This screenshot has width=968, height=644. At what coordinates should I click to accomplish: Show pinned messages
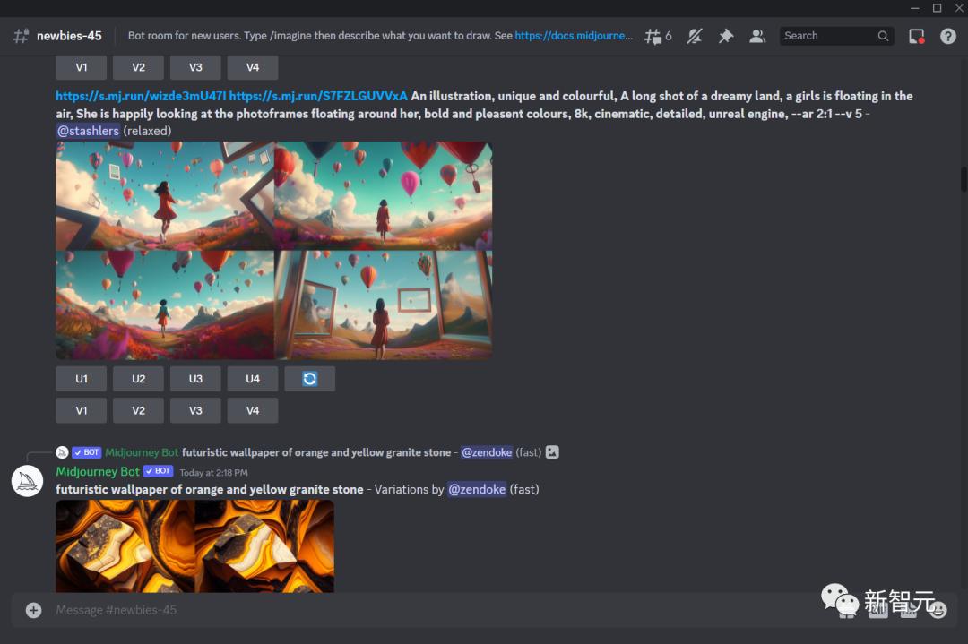click(x=726, y=36)
